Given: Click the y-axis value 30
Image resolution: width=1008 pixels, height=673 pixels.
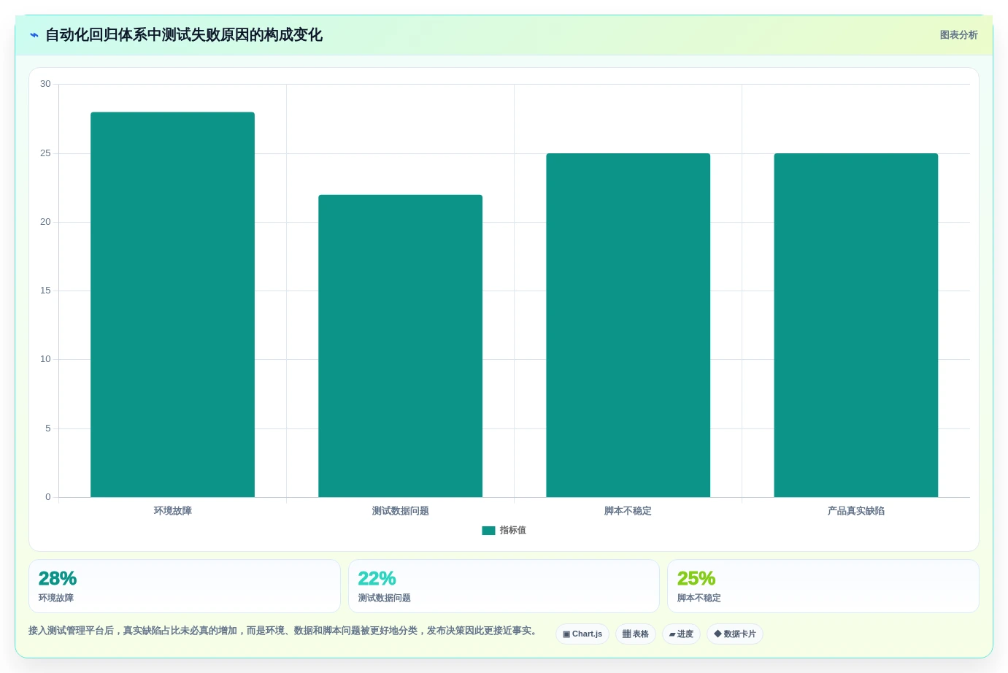Looking at the screenshot, I should coord(45,84).
